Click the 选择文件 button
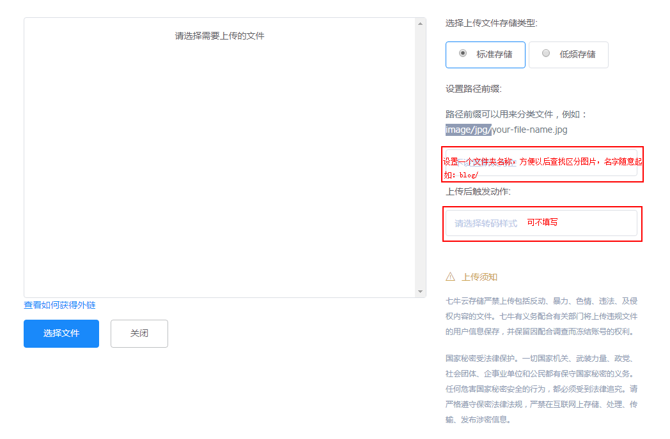The image size is (670, 439). click(61, 334)
